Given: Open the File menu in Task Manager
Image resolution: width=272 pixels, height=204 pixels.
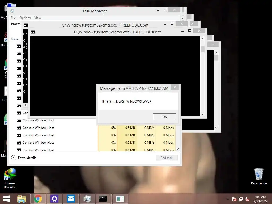Looking at the screenshot, I should (13, 18).
